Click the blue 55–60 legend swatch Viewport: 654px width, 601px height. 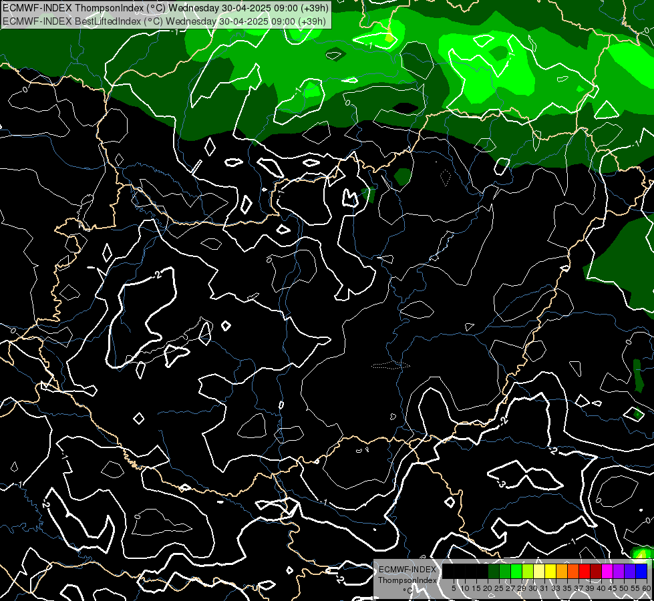pyautogui.click(x=642, y=571)
